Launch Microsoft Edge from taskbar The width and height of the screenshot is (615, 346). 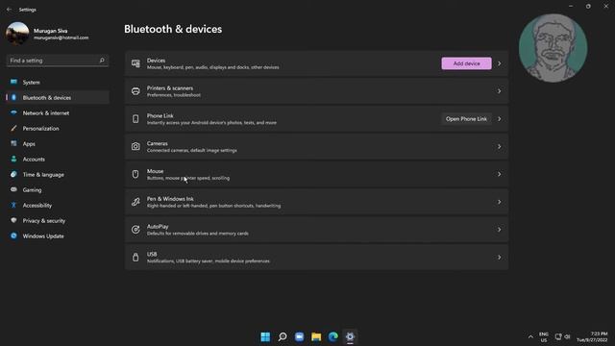pos(333,336)
